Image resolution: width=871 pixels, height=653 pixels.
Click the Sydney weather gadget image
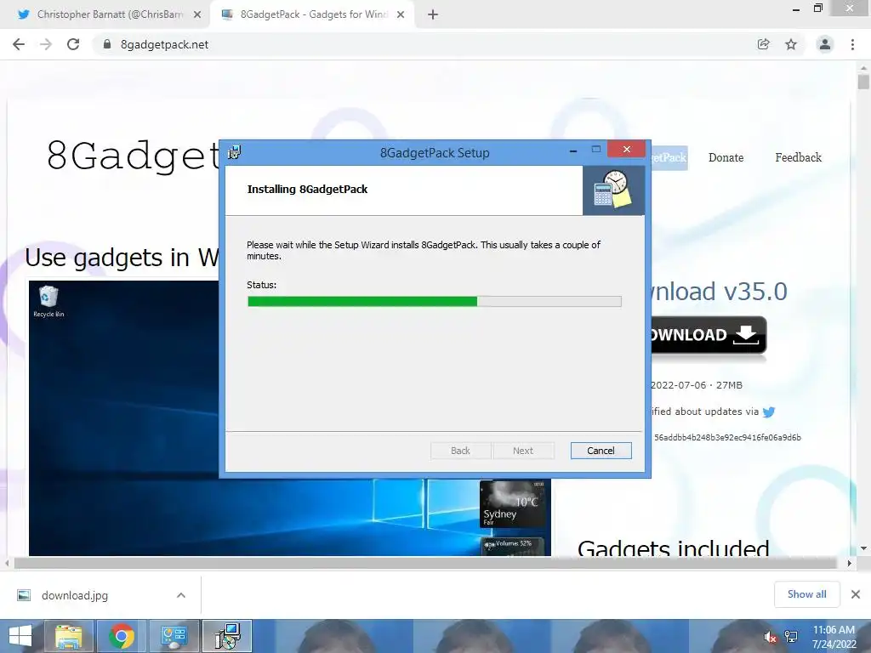[x=511, y=504]
